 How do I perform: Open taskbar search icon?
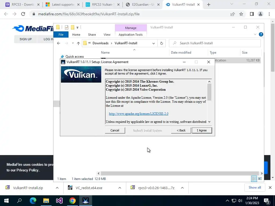tap(19, 201)
